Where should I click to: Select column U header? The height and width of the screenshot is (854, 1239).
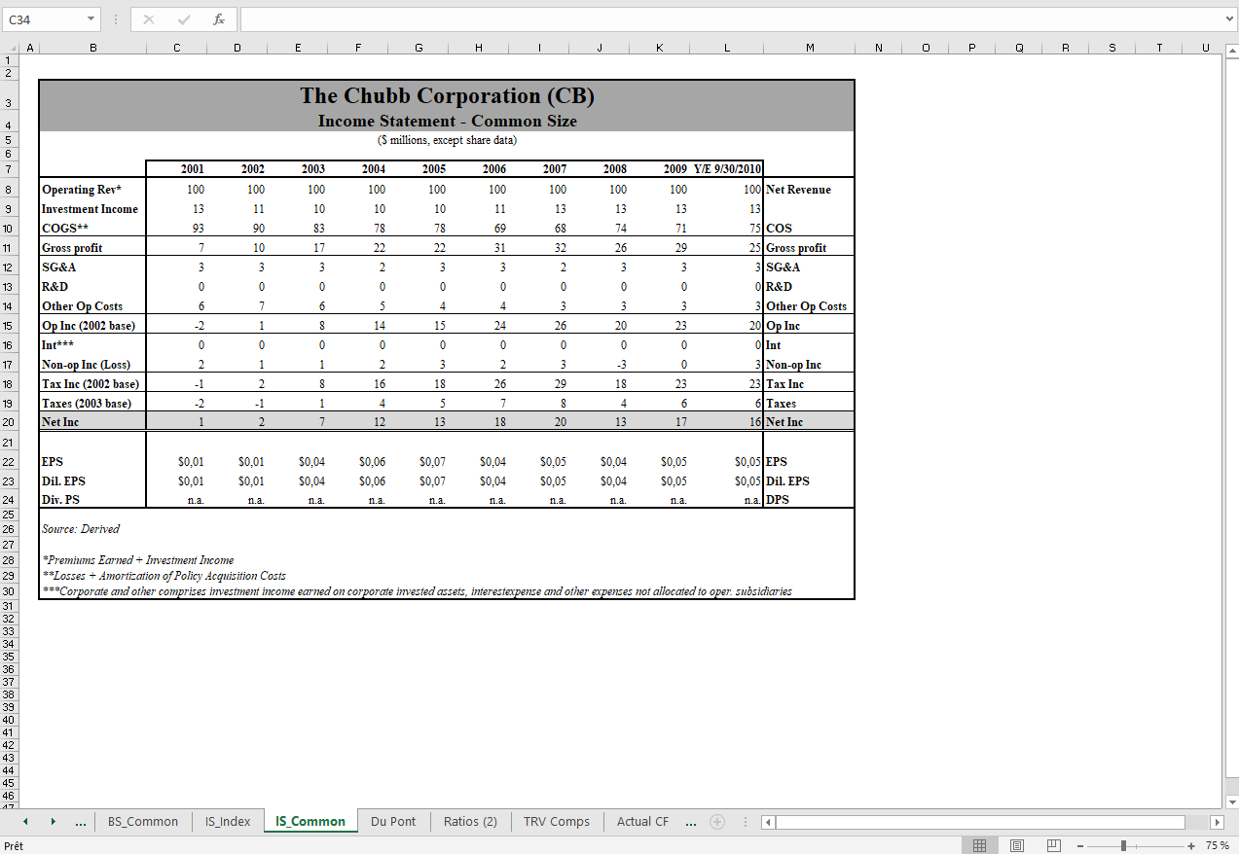(x=1205, y=48)
